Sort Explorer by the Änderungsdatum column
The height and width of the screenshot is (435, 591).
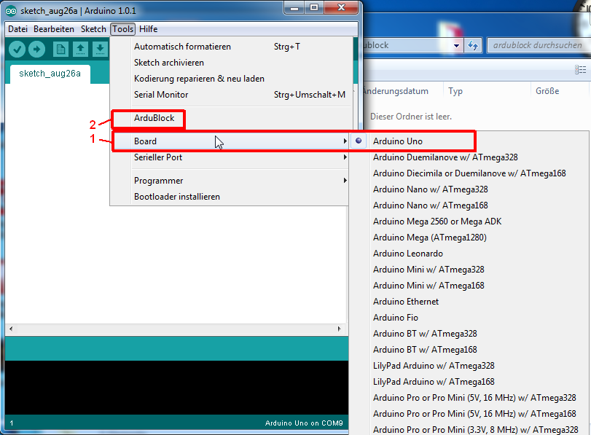coord(396,91)
